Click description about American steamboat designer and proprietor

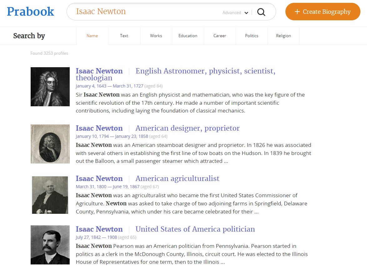pyautogui.click(x=194, y=153)
